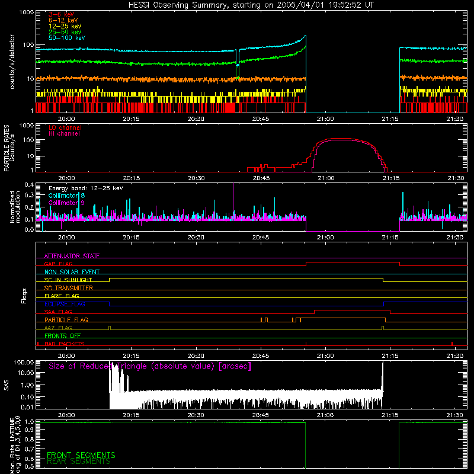
Task: Click 20:30 tick under the SAS panel
Action: coord(196,415)
